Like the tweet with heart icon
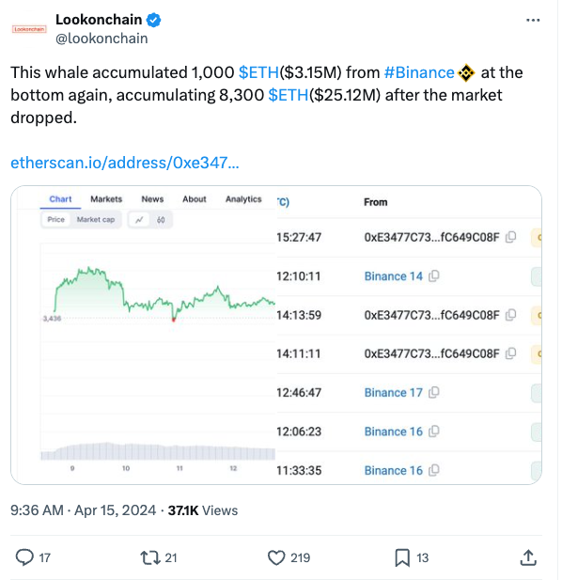562x580 pixels. point(276,557)
